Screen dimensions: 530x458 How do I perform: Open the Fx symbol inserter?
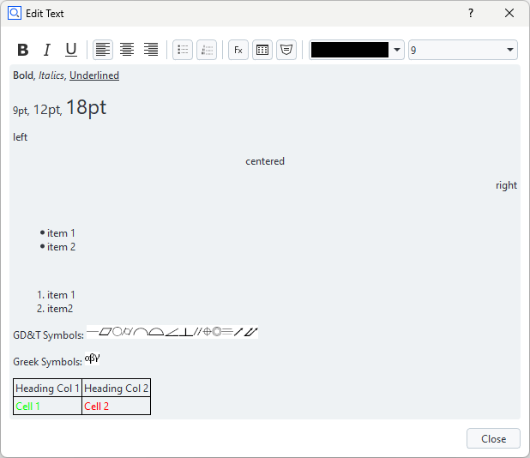pos(238,50)
